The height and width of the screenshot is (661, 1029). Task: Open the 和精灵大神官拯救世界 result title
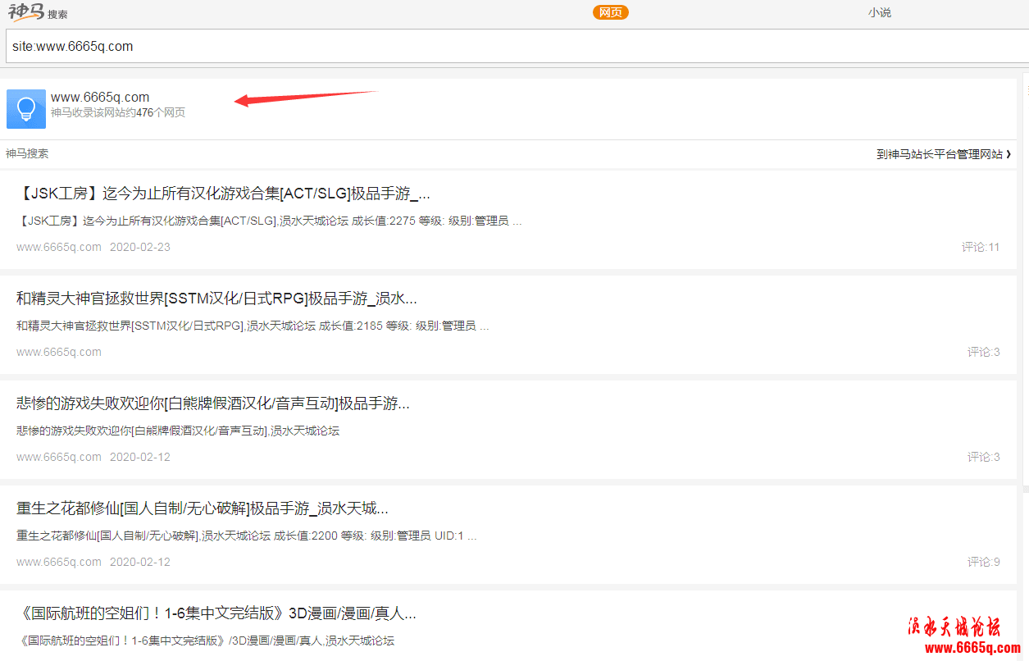pyautogui.click(x=216, y=299)
